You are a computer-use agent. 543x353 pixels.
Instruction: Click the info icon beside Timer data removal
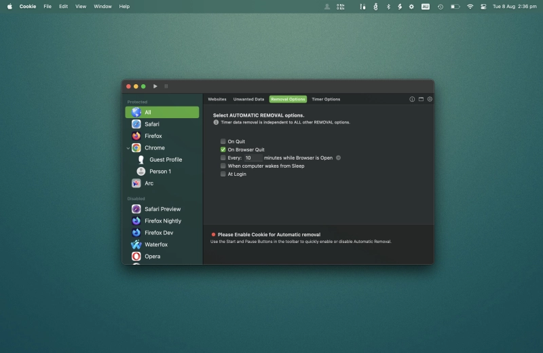(x=216, y=122)
